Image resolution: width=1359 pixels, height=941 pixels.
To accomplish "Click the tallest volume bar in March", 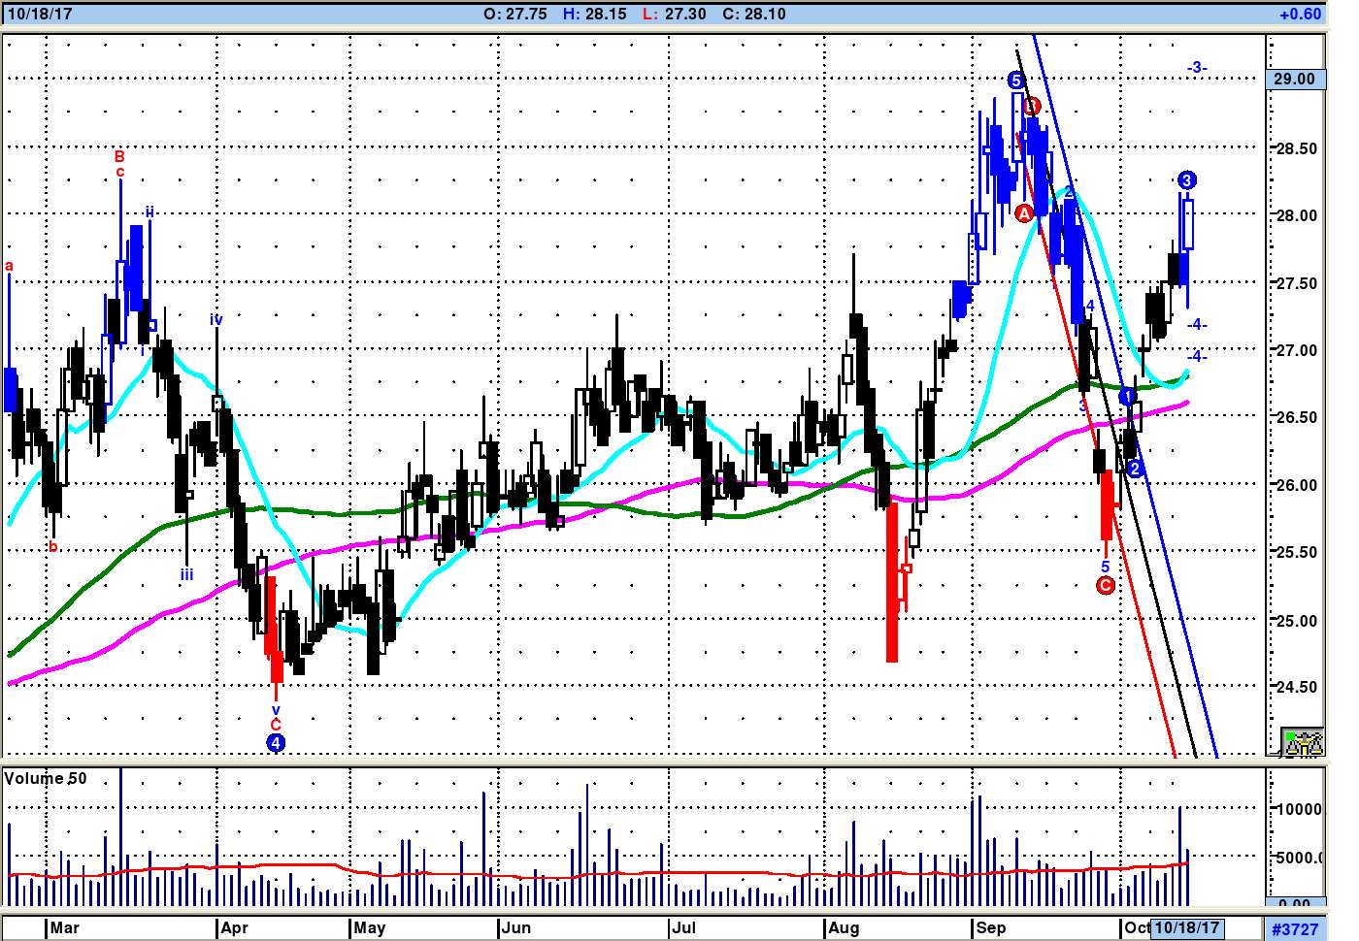I will coord(120,836).
